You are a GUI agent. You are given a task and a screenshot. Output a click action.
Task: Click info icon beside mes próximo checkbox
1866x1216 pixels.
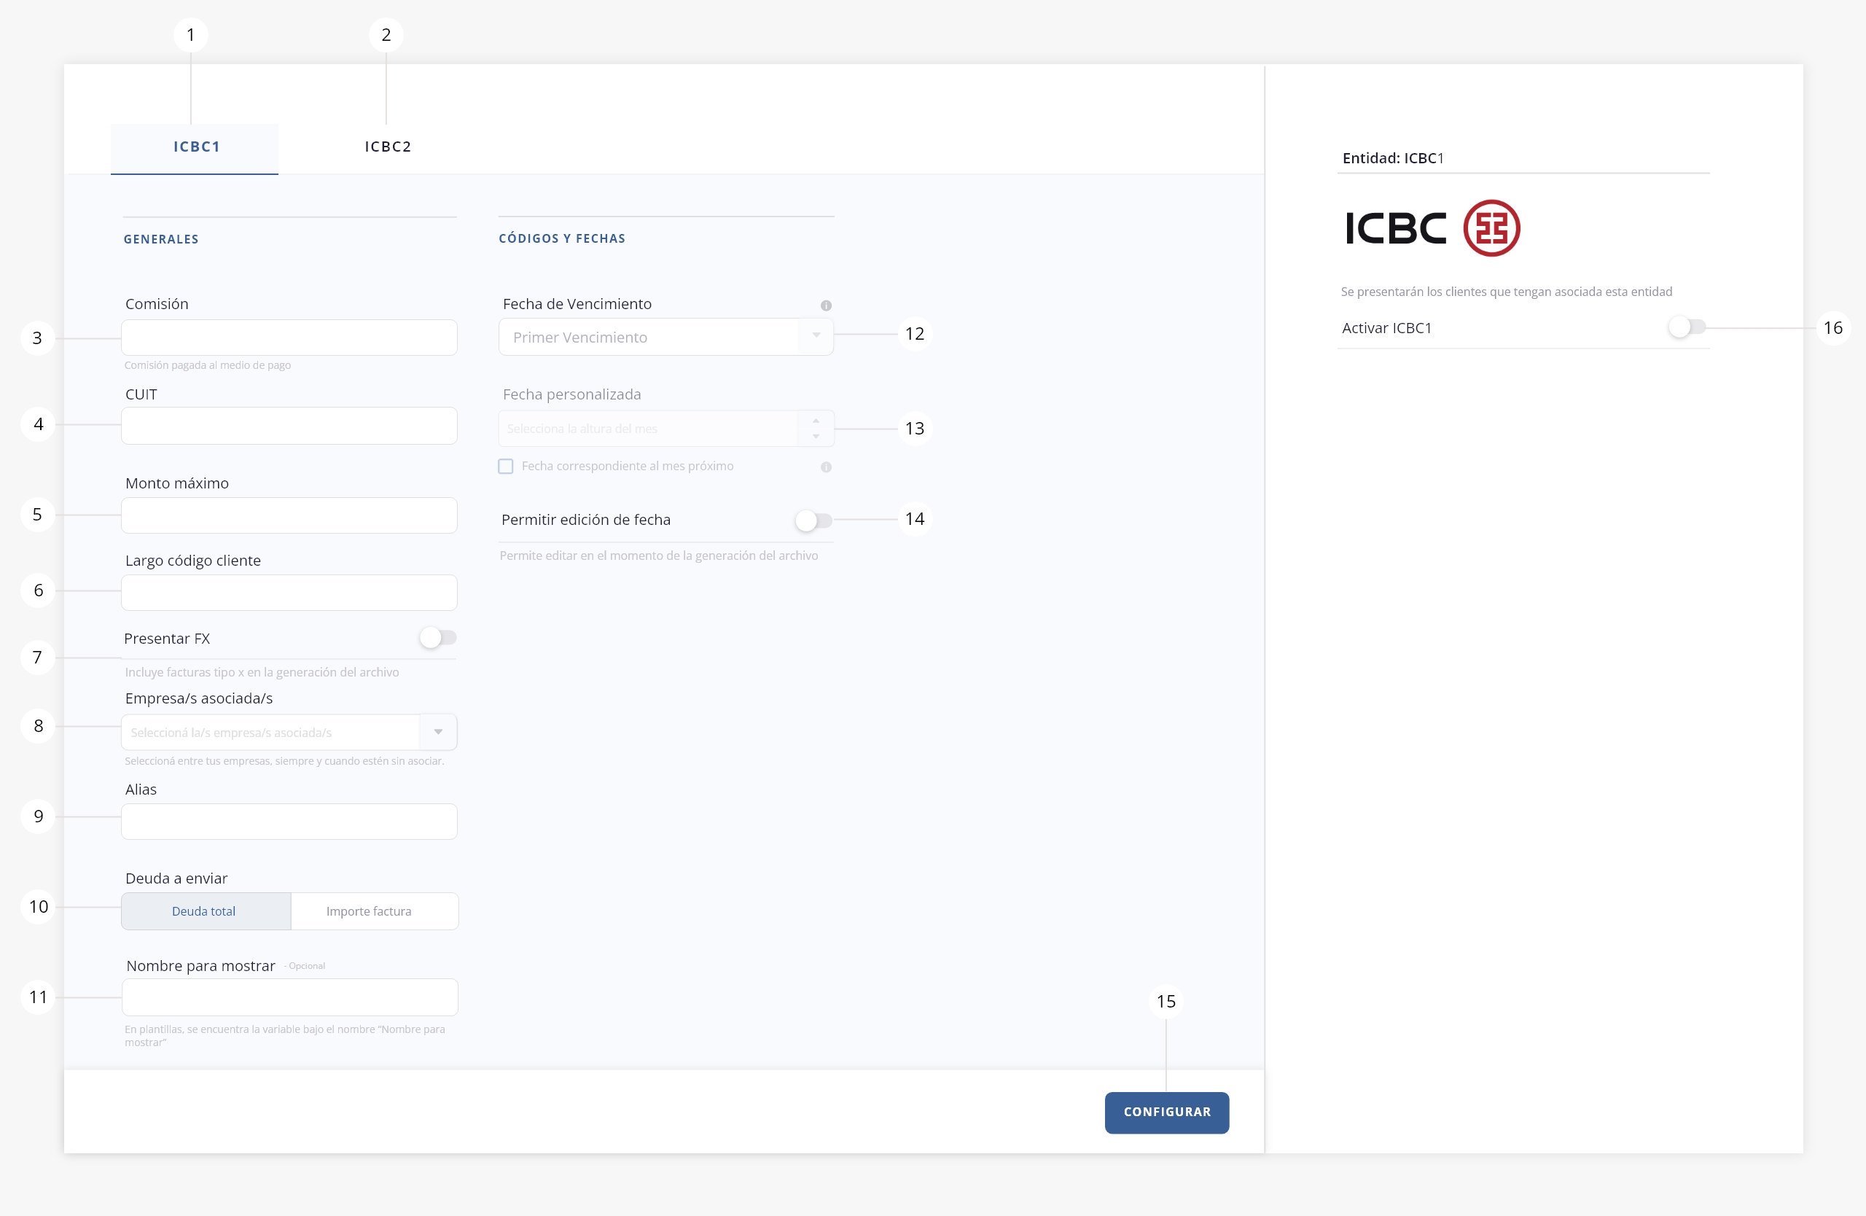(x=826, y=467)
